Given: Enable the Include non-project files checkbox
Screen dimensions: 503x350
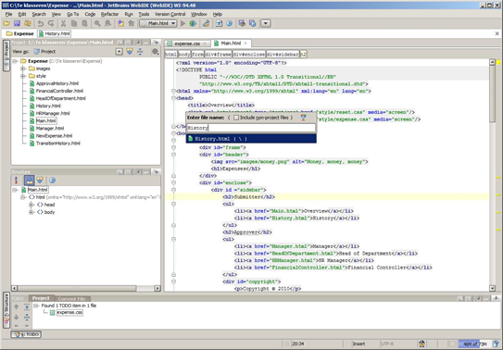Looking at the screenshot, I should tap(236, 118).
